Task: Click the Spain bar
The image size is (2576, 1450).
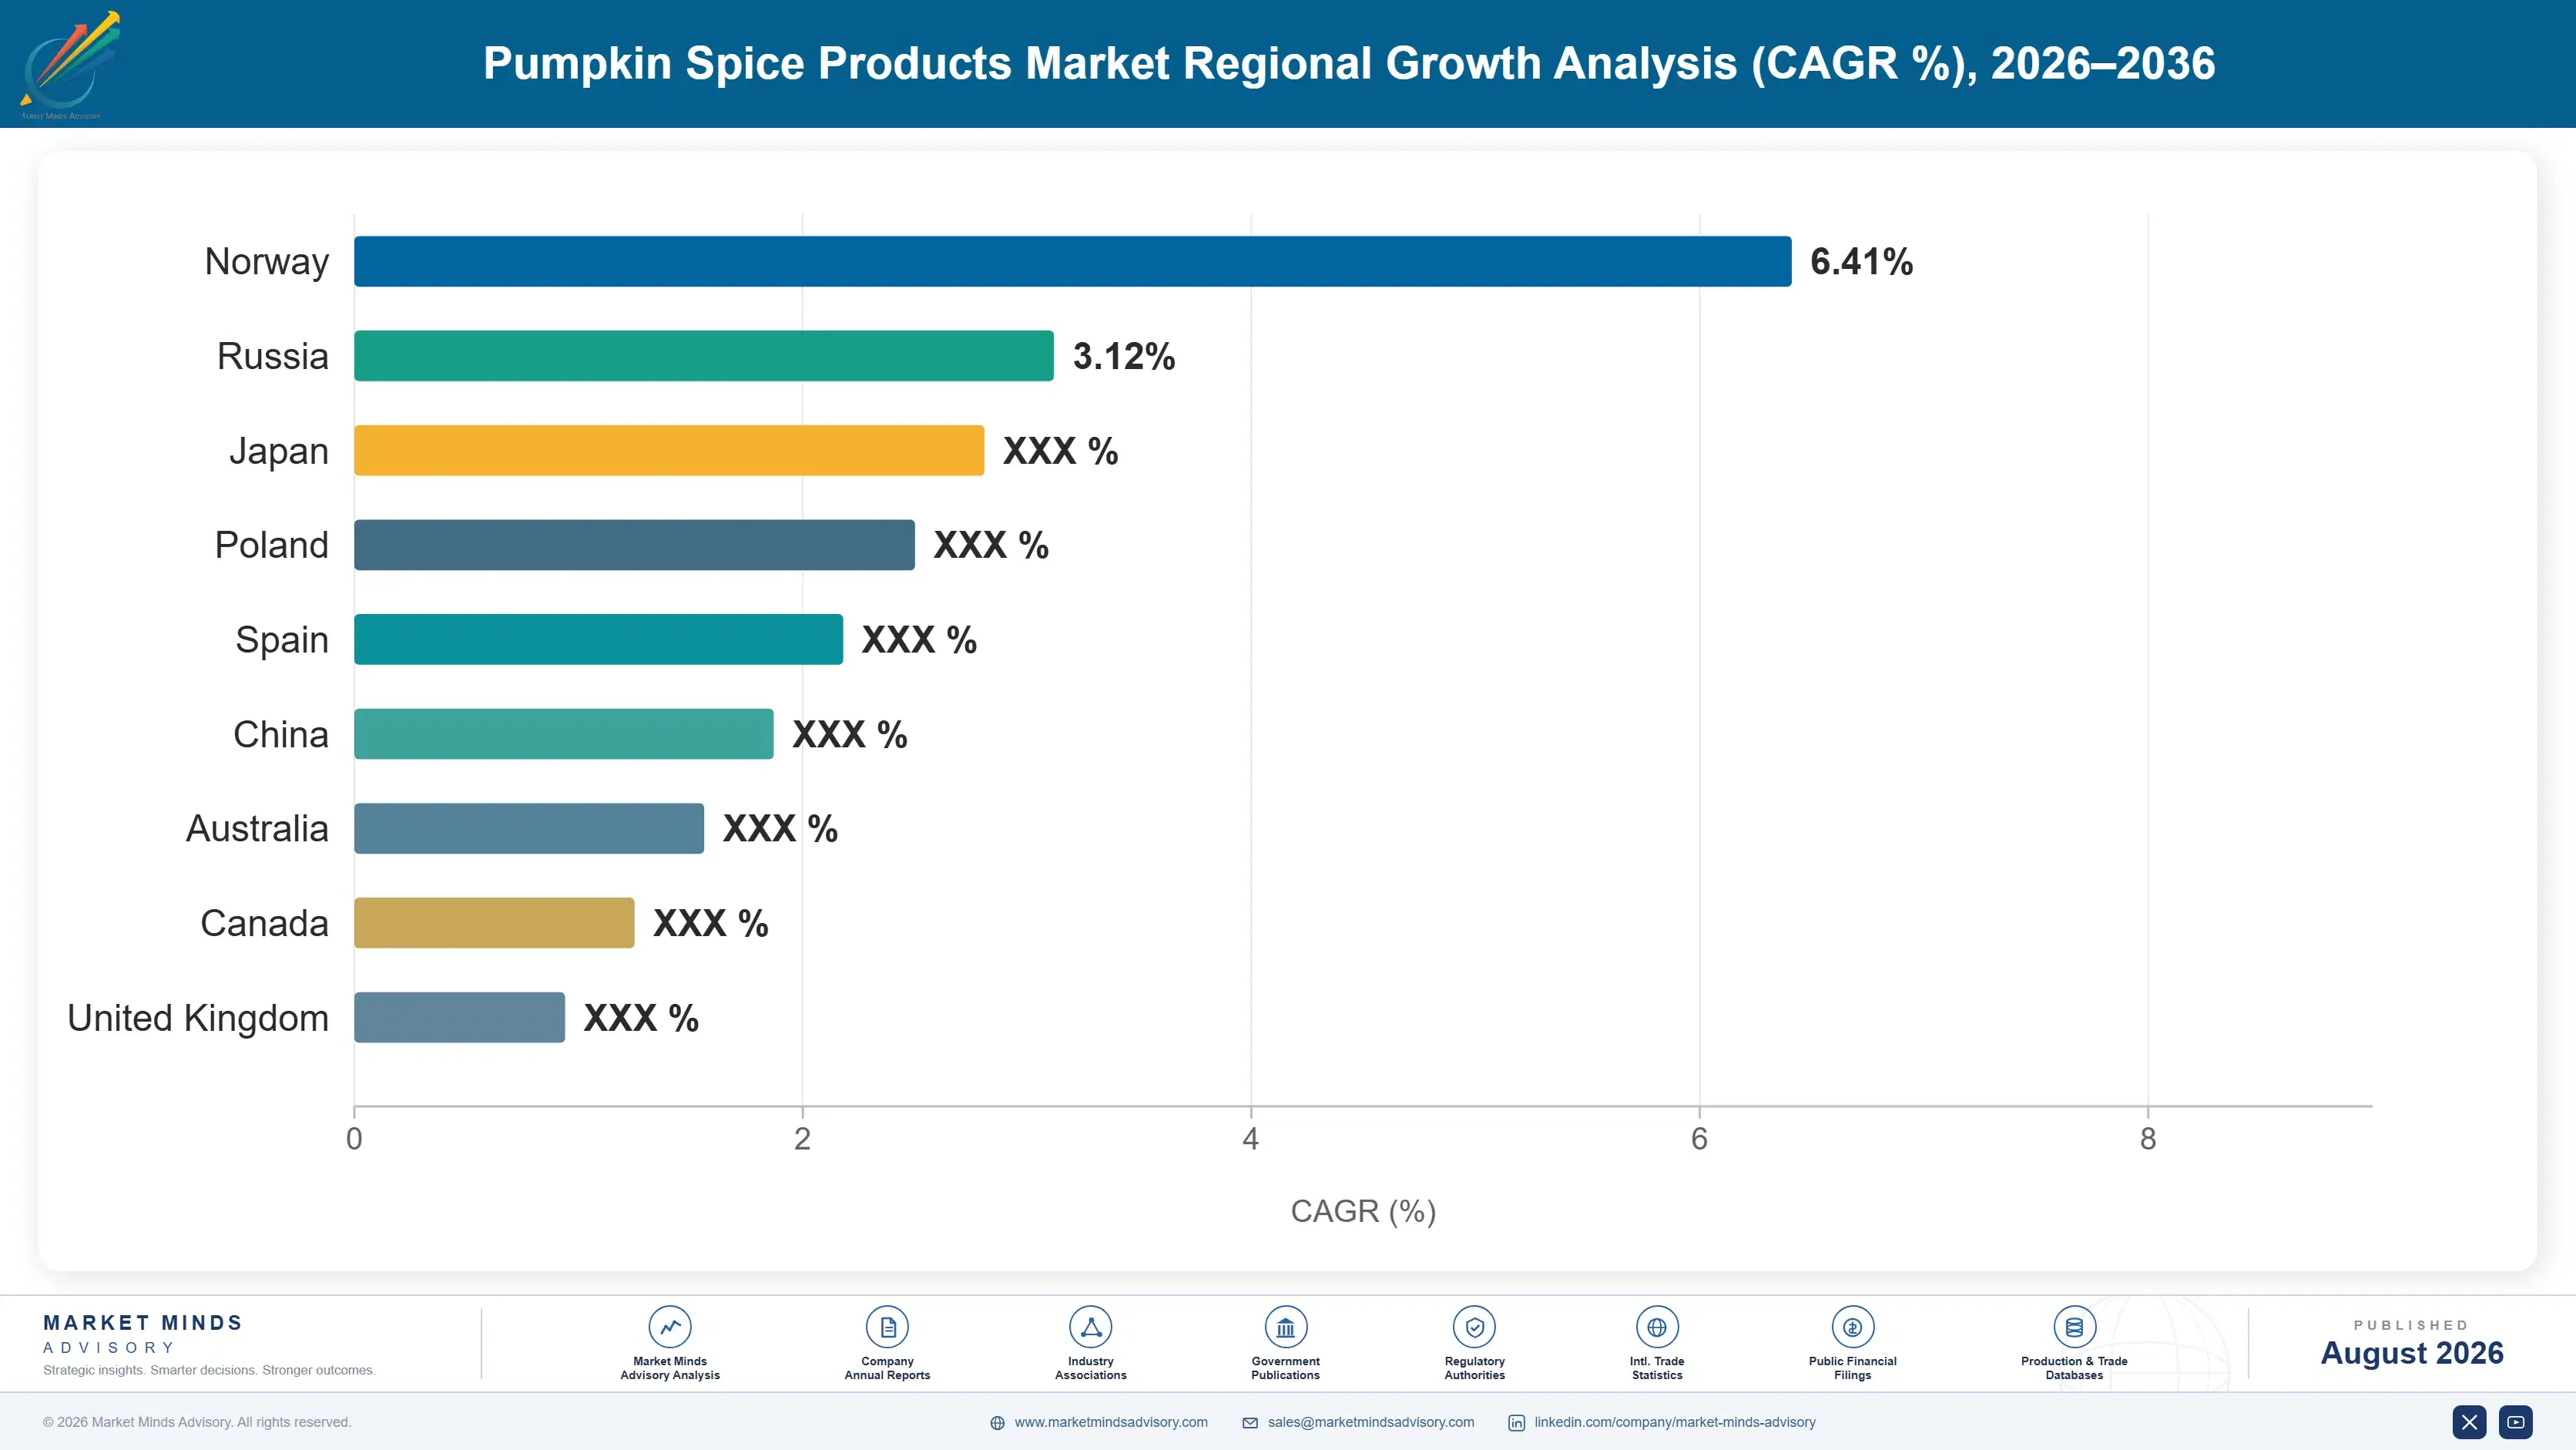Action: coord(598,639)
